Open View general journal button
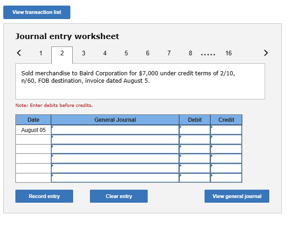This screenshot has width=287, height=225. pyautogui.click(x=237, y=196)
